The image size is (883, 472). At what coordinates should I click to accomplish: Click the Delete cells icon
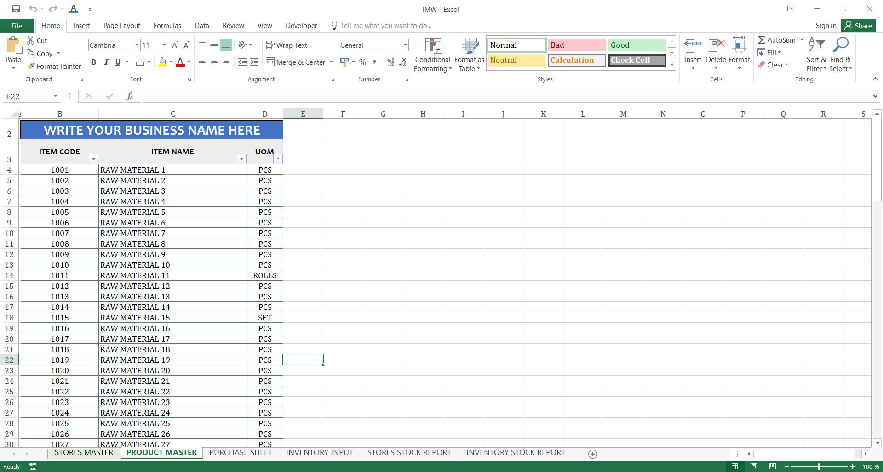[715, 46]
